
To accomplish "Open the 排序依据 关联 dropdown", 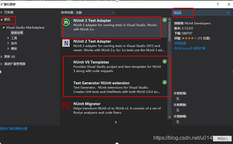I will (95, 13).
